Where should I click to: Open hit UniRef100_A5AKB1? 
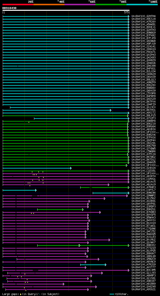pyautogui.click(x=143, y=25)
